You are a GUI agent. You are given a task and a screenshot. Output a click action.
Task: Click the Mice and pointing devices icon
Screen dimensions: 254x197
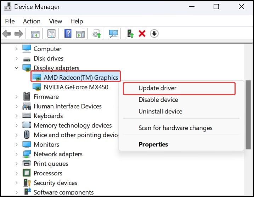pyautogui.click(x=27, y=135)
